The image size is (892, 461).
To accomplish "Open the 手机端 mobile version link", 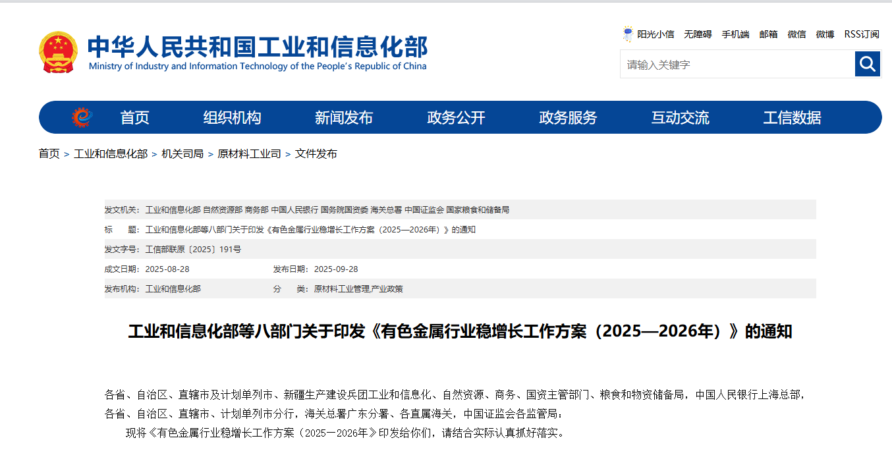I will [x=735, y=34].
